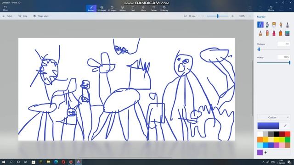Open File Explorer from taskbar
Viewport: 294px width, 165px height.
pos(48,162)
